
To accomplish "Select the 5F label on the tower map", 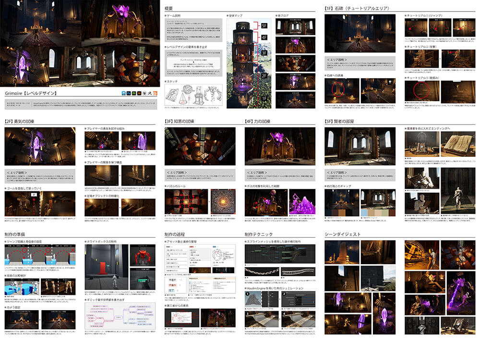I will pyautogui.click(x=265, y=24).
